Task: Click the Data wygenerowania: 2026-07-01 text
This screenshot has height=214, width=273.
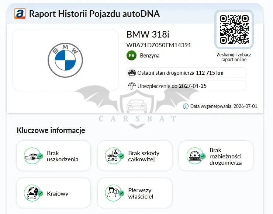Action: (x=224, y=106)
